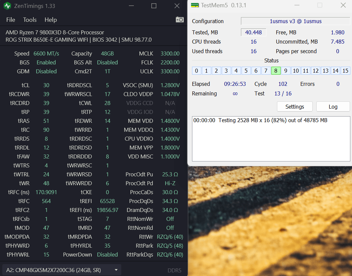Click thread status box 0
The image size is (352, 276).
(196, 71)
